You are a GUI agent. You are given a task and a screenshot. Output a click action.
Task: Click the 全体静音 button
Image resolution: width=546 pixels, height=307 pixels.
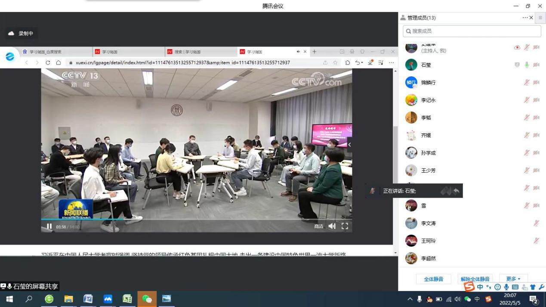[x=433, y=279]
